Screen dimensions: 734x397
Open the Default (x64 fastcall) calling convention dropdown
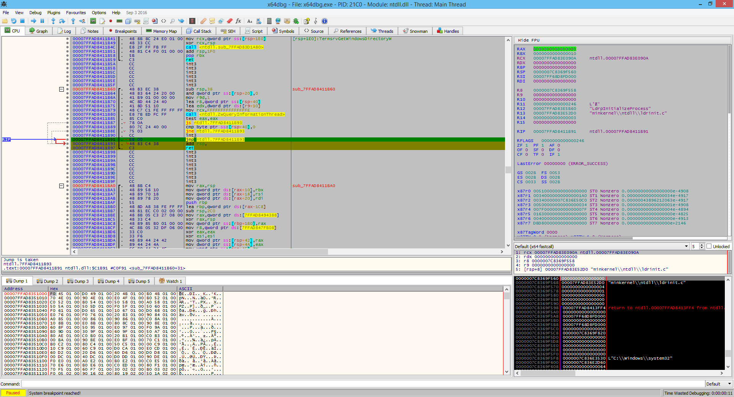601,247
